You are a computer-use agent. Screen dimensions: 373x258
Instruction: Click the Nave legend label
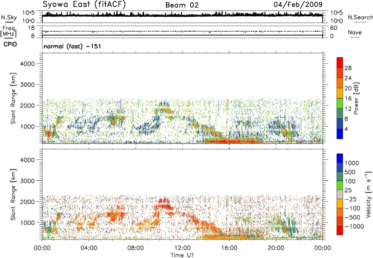355,32
